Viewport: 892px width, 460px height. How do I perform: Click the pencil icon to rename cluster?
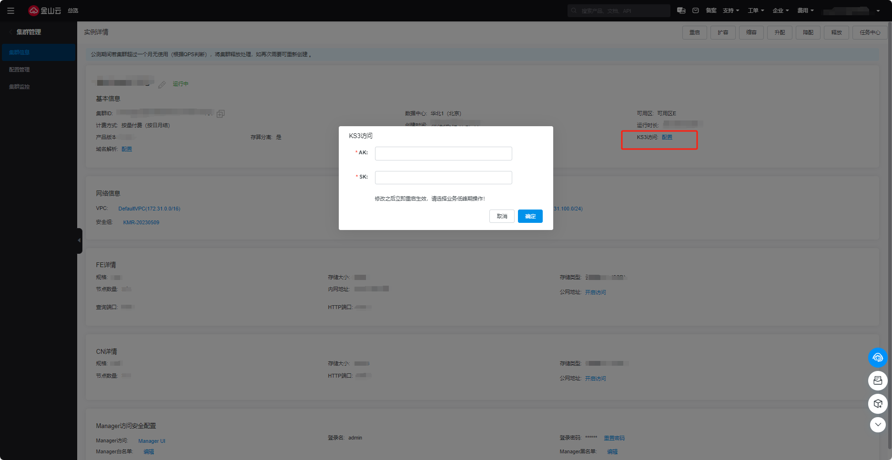click(x=162, y=84)
